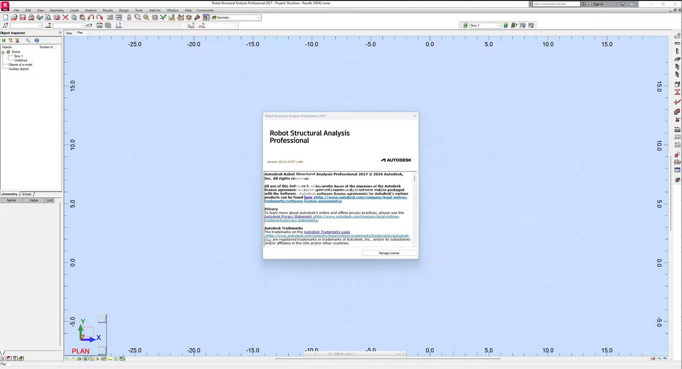Click the Zoom window magnifier icon
682x369 pixels.
pyautogui.click(x=137, y=18)
